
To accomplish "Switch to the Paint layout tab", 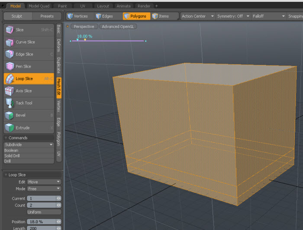I will 63,6.
